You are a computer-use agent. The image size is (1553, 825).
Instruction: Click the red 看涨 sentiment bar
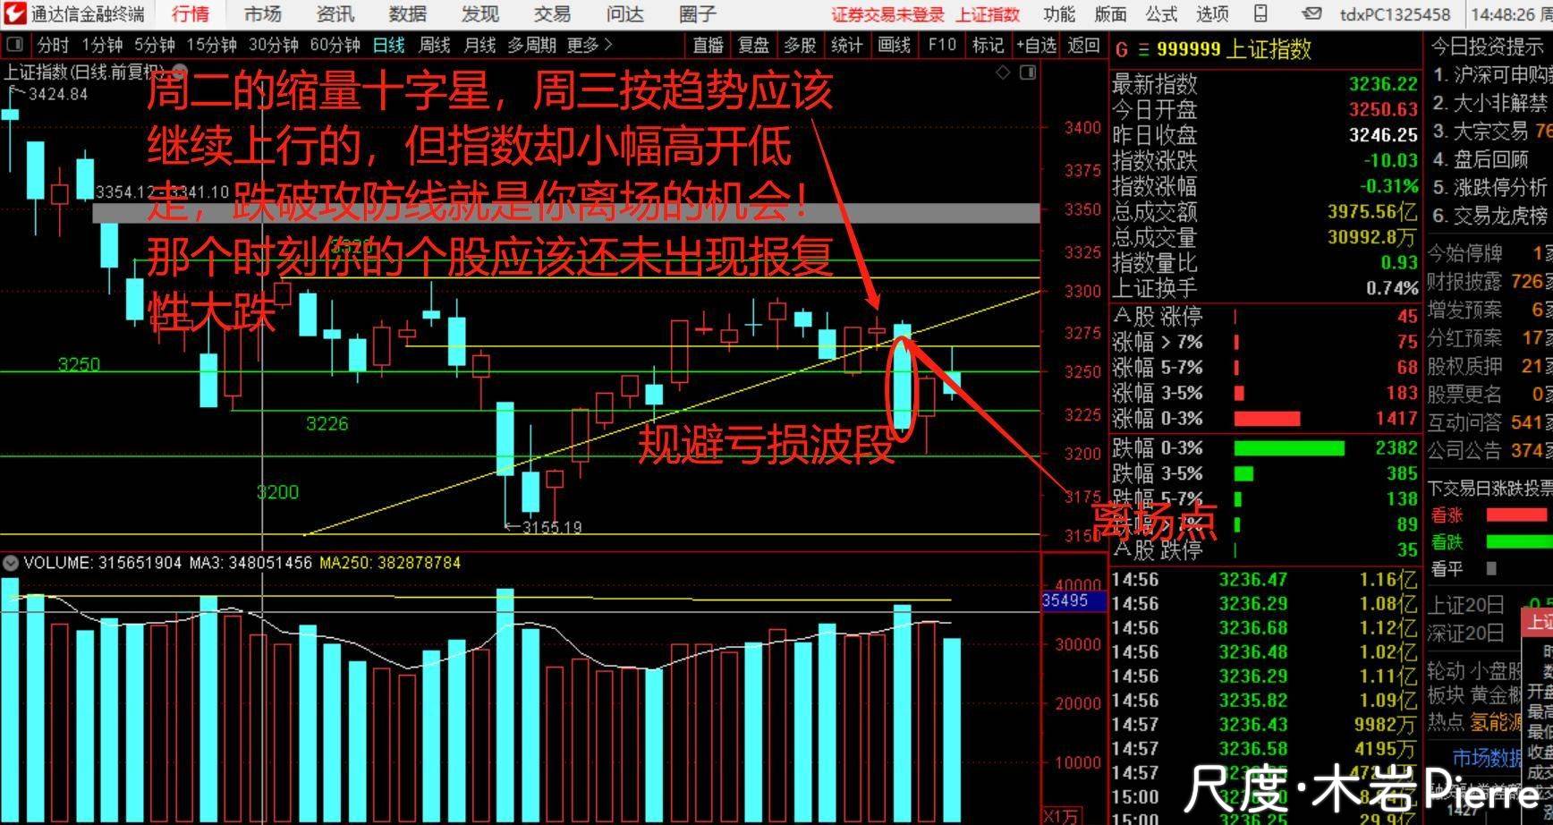1515,515
